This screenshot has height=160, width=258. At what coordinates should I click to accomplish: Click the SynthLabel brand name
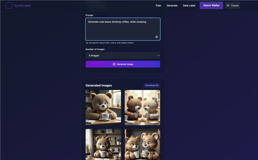22,5
